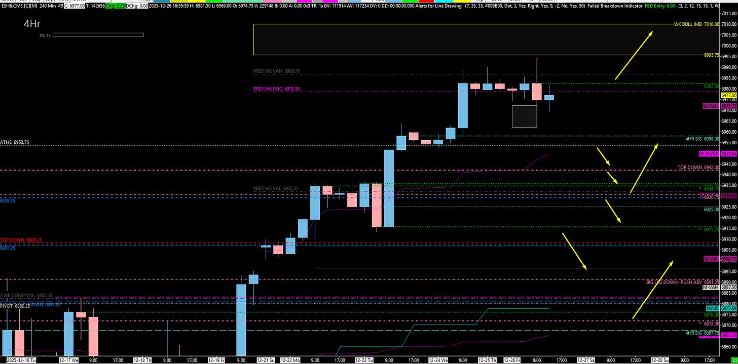The height and width of the screenshot is (364, 738).
Task: Click the 12-19 Fr date on time axis
Action: (x=216, y=360)
